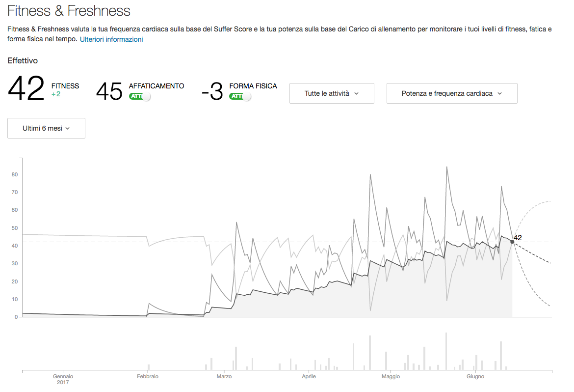Click the large 42 Fitness score value
The height and width of the screenshot is (392, 574).
[x=26, y=90]
